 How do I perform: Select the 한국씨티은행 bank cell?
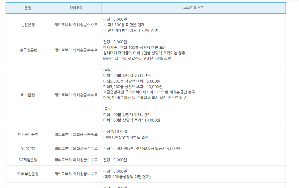pyautogui.click(x=28, y=134)
